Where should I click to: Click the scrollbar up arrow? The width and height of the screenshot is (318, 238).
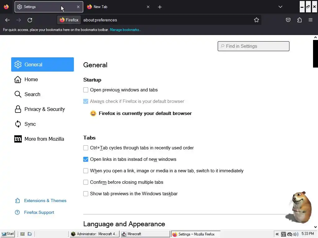316,37
